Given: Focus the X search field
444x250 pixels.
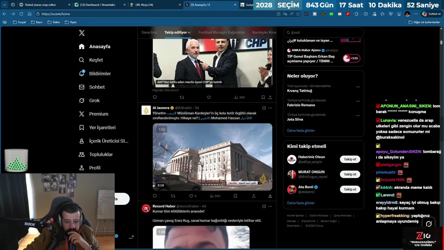Looking at the screenshot, I should coord(324,33).
